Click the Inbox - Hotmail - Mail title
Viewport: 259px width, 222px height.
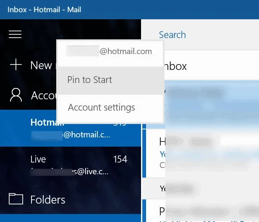(x=44, y=10)
